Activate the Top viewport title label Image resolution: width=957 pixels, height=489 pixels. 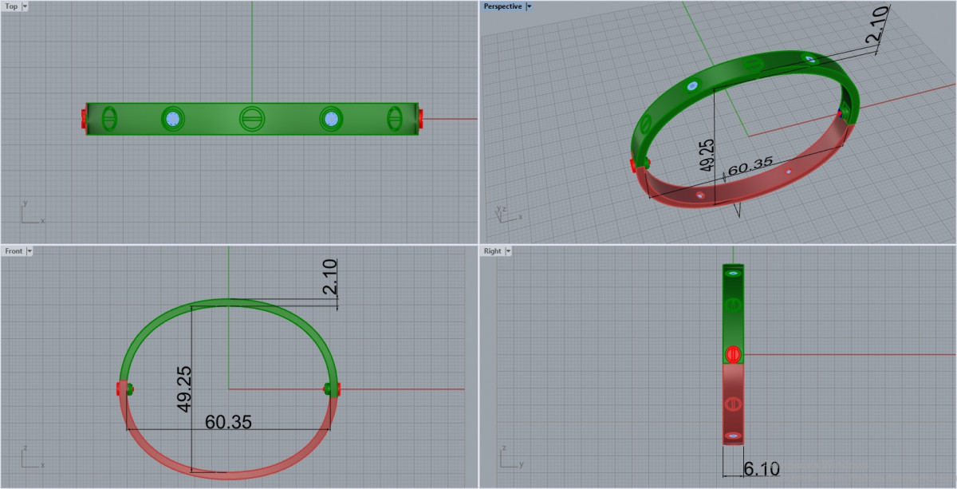pyautogui.click(x=11, y=6)
